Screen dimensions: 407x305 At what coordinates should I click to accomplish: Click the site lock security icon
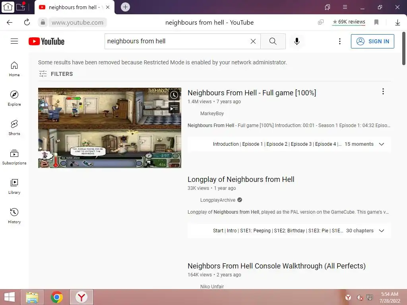pyautogui.click(x=43, y=22)
